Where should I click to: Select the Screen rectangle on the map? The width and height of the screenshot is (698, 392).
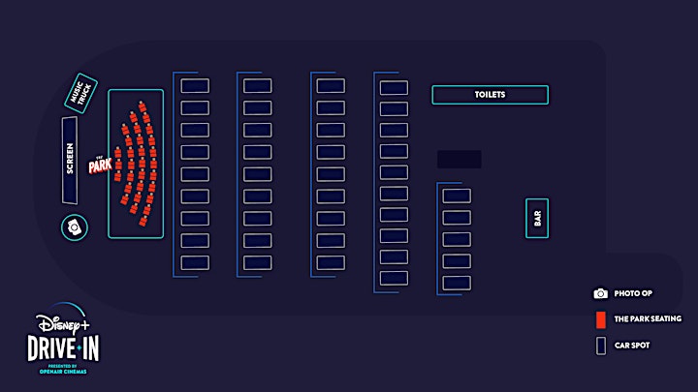(70, 160)
